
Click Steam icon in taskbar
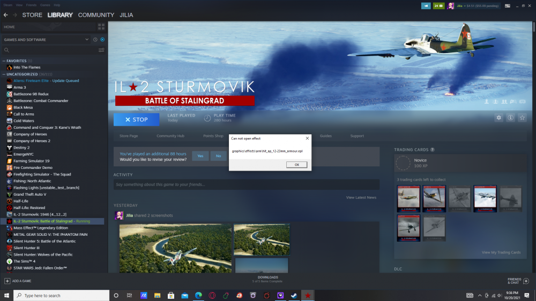tap(294, 295)
